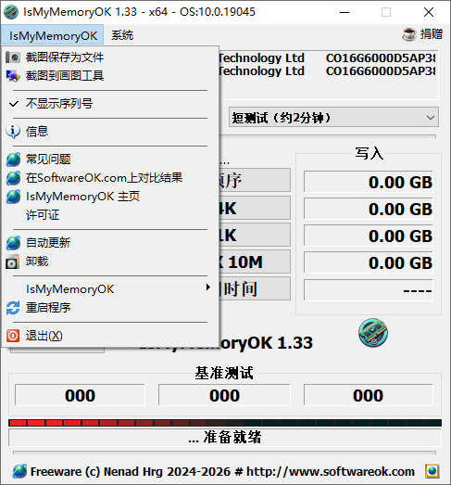Click the camera icon beside 截图保存为文件
Image resolution: width=451 pixels, height=485 pixels.
(13, 57)
